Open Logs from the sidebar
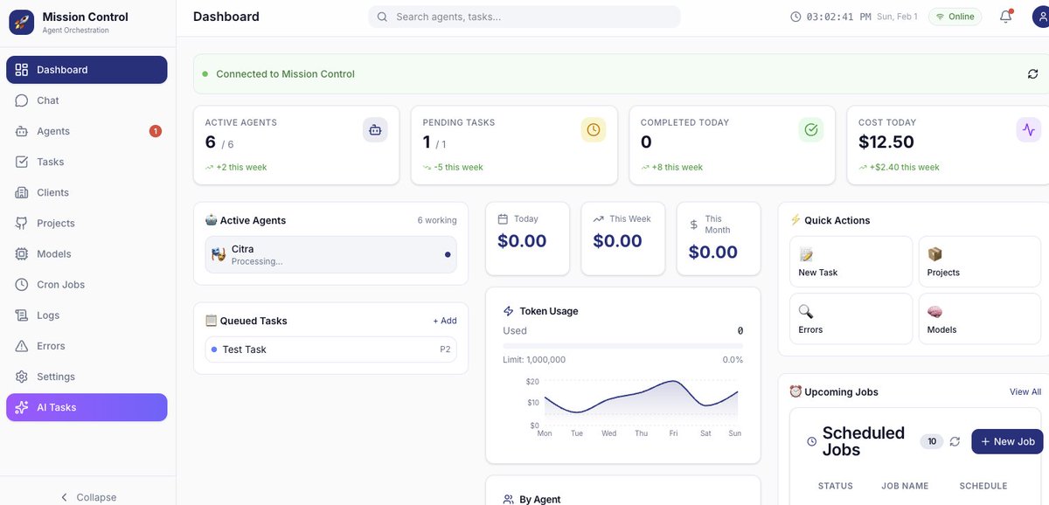 87,315
